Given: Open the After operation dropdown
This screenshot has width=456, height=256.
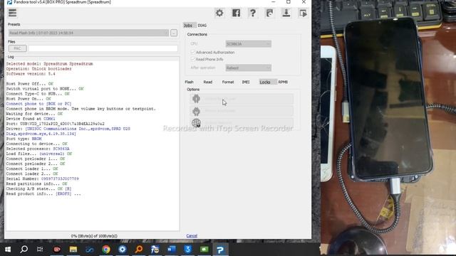Looking at the screenshot, I should (x=249, y=68).
